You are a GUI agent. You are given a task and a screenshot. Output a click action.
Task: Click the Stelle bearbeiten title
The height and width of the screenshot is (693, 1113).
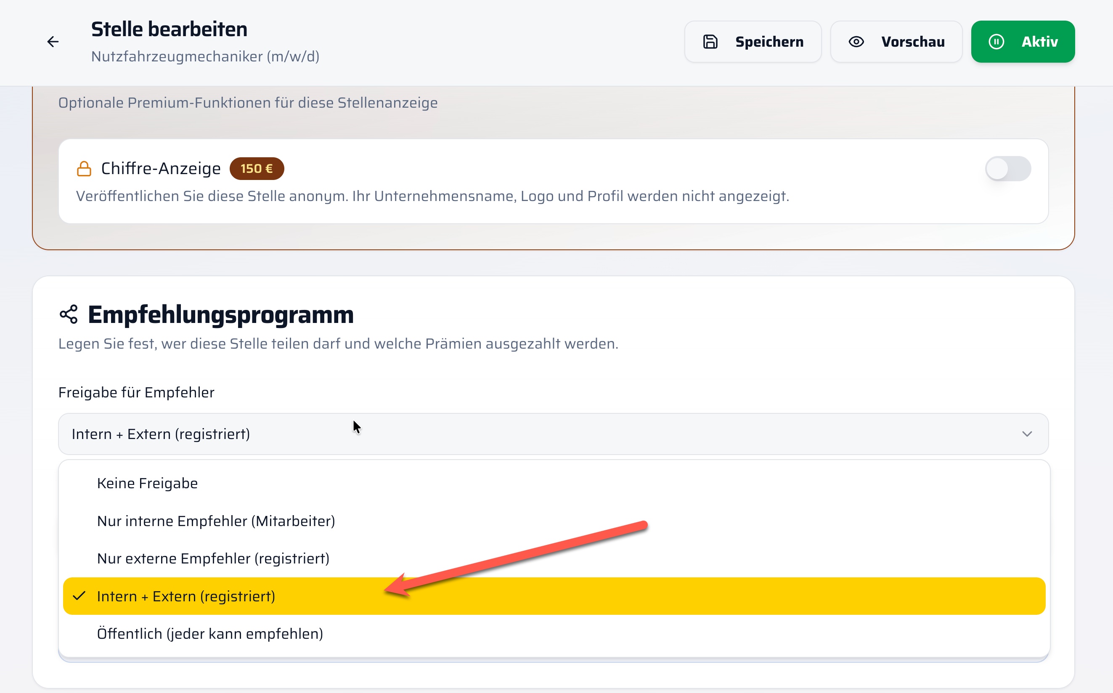click(169, 29)
